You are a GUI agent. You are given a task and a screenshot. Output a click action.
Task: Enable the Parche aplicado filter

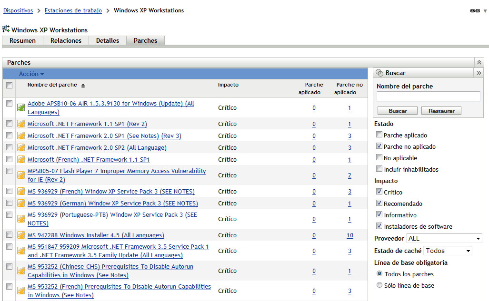point(379,135)
